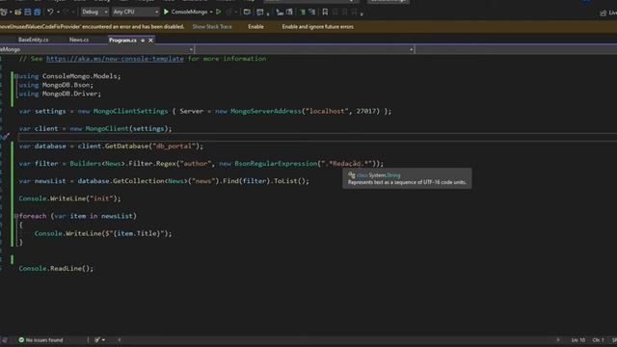This screenshot has height=347, width=617.
Task: Click Enable in the info bar
Action: (255, 27)
